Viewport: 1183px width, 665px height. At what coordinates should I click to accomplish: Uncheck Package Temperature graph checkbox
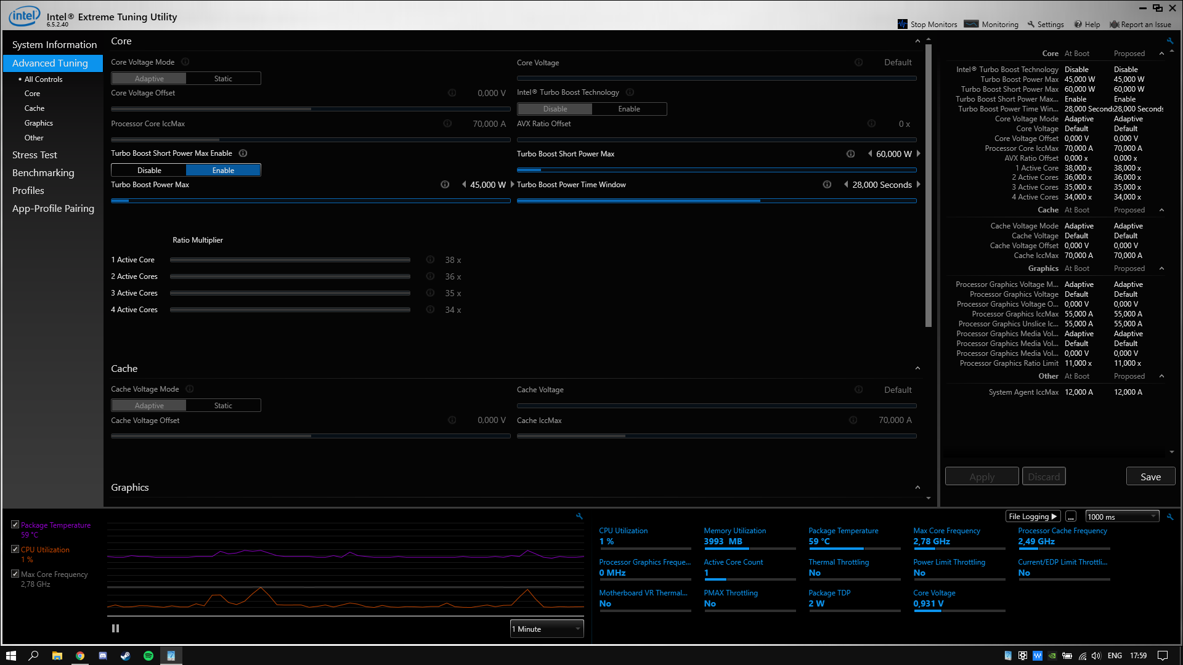tap(15, 525)
